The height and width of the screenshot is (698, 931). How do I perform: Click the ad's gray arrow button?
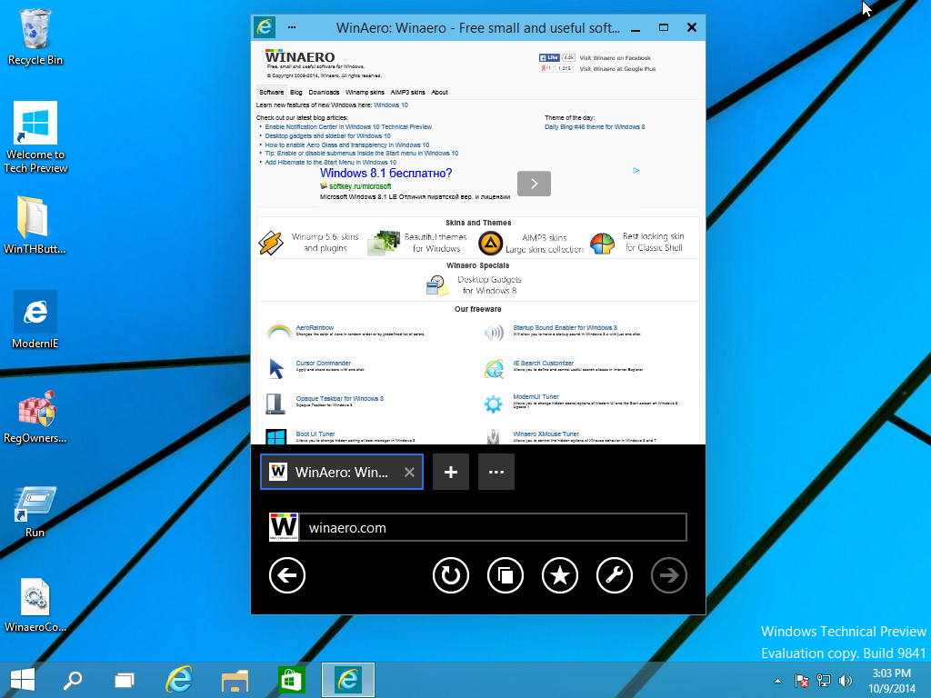[534, 184]
